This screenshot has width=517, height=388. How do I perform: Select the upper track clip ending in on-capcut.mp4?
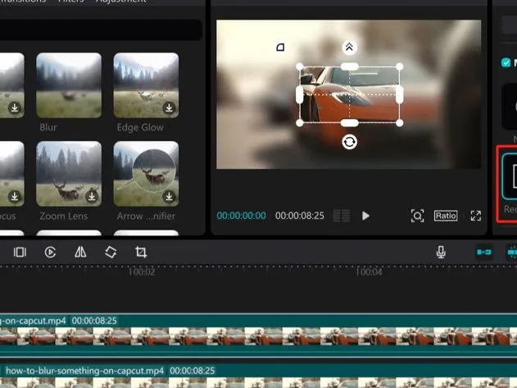(259, 334)
